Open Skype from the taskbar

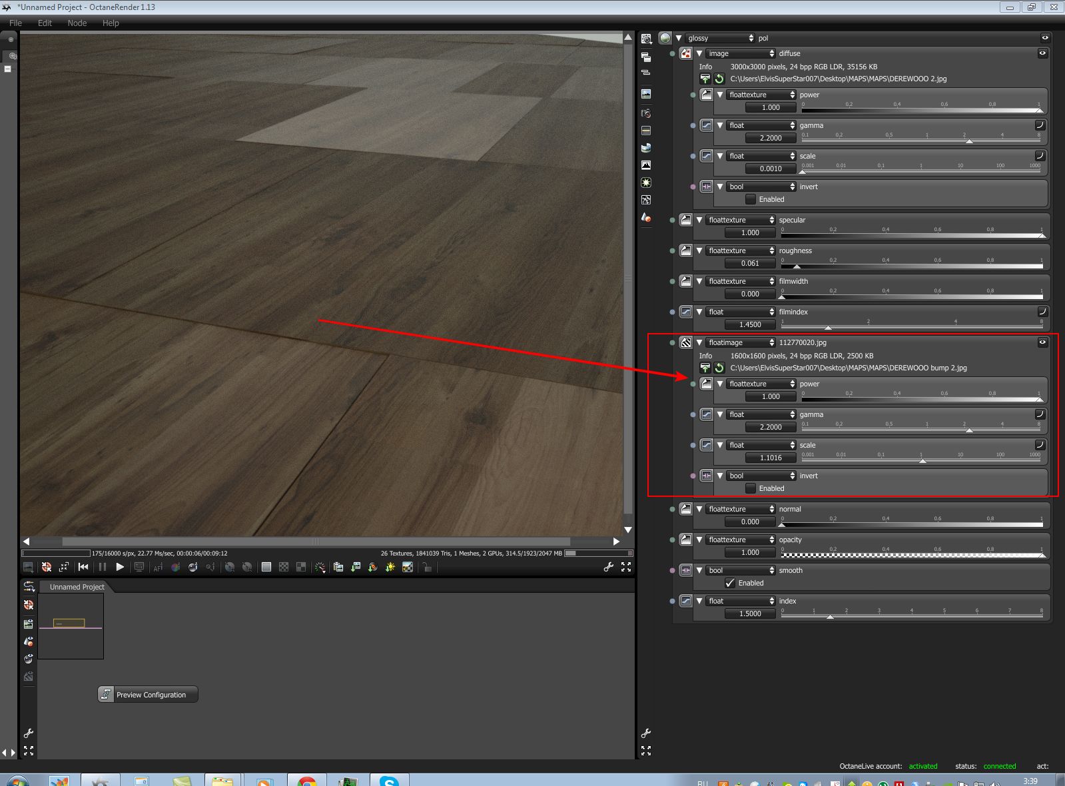point(389,781)
